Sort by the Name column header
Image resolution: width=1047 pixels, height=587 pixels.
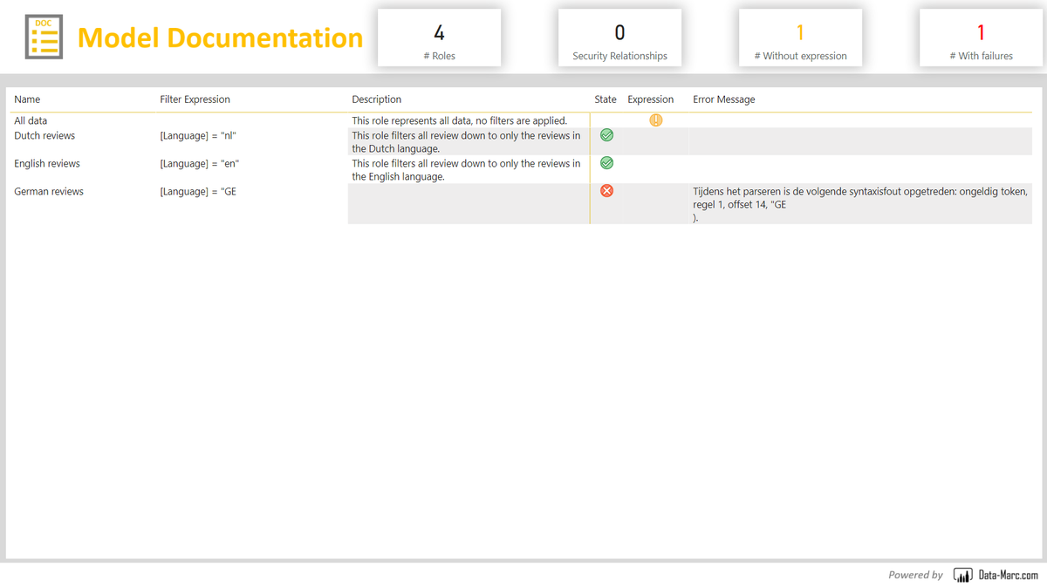click(x=27, y=99)
